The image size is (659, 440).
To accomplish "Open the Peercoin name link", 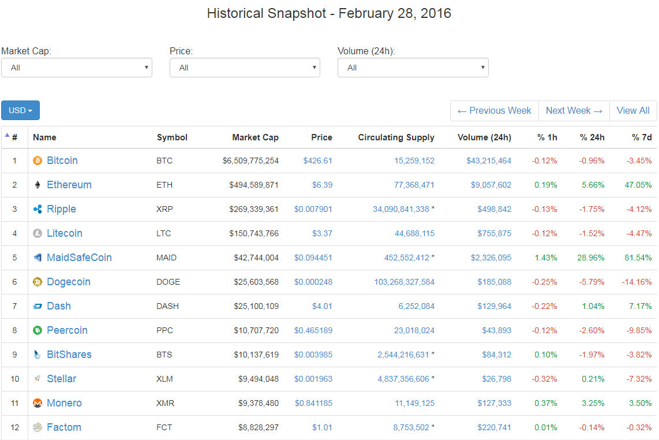I will (68, 331).
